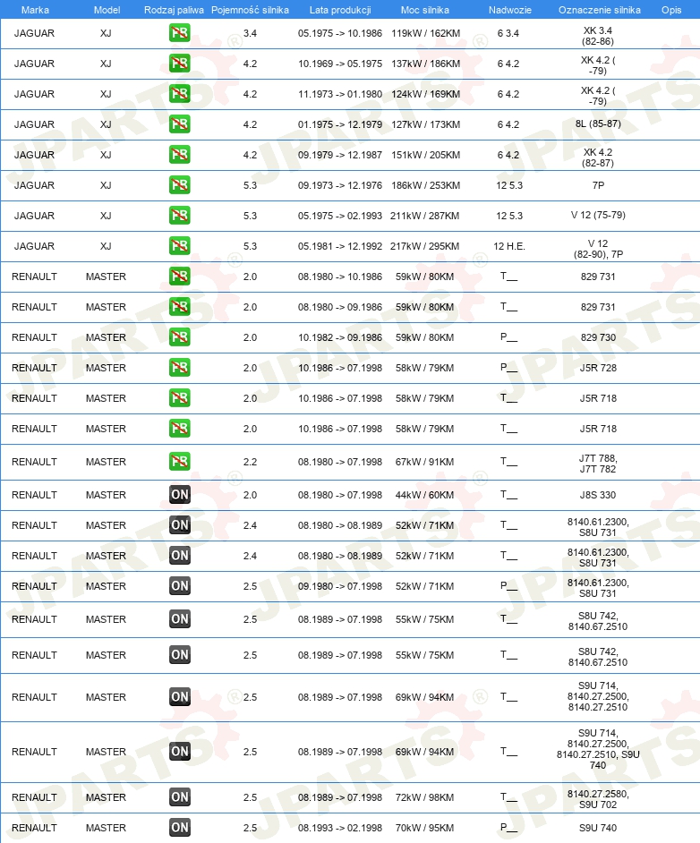700x843 pixels.
Task: Click power cell 119kW / 162KM
Action: click(x=425, y=33)
